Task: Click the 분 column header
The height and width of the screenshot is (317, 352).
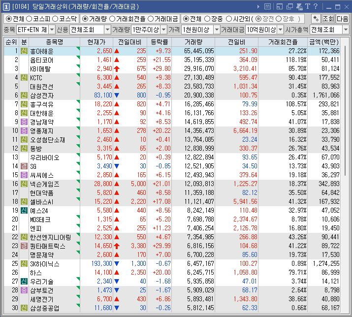Action: [x=24, y=42]
